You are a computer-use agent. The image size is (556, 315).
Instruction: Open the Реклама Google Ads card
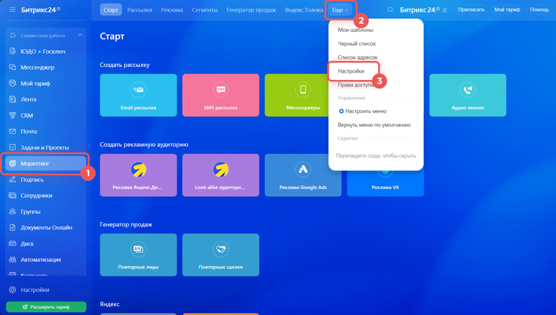click(x=303, y=175)
